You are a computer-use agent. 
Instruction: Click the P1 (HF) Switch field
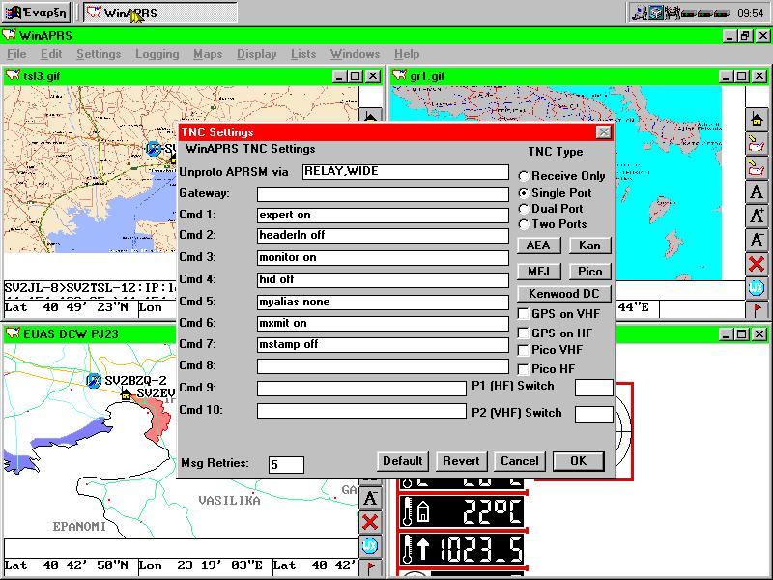coord(594,388)
